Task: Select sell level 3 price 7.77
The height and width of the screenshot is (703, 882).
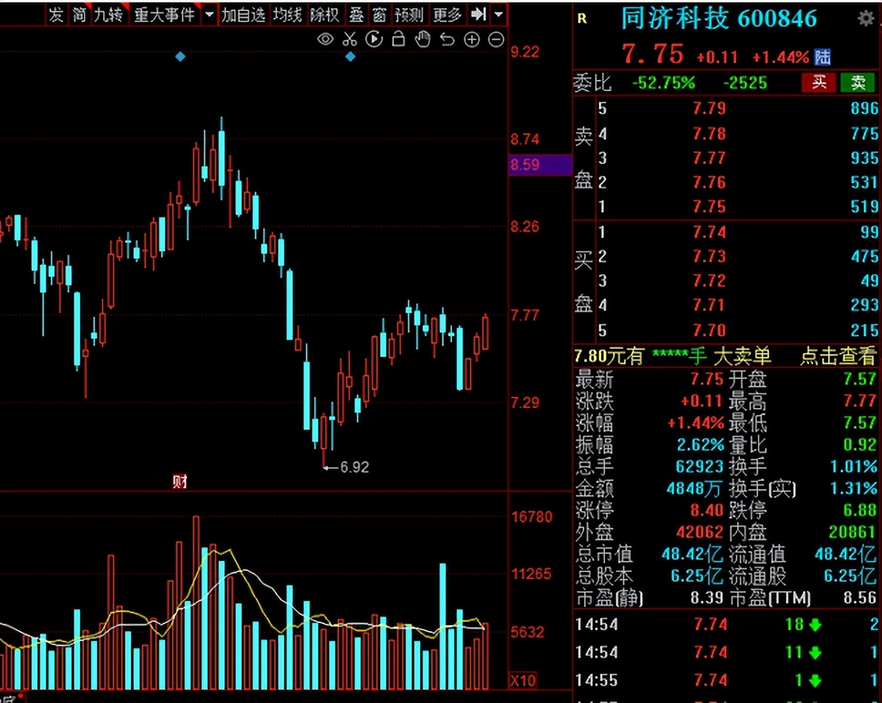Action: [709, 159]
